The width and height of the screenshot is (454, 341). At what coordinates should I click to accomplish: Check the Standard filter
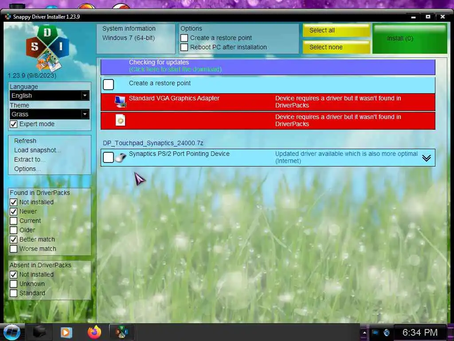click(13, 293)
